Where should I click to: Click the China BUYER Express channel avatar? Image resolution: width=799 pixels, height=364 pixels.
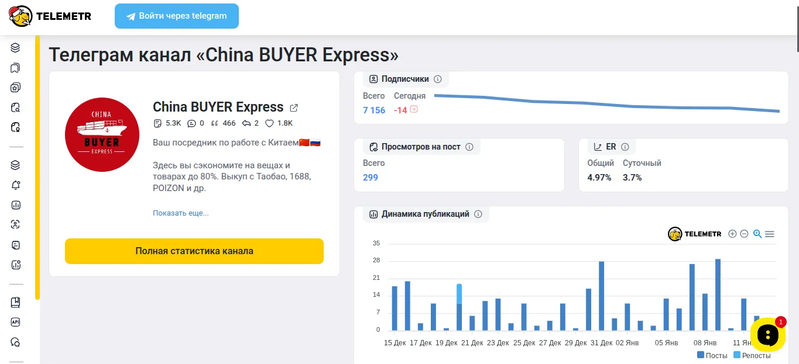(x=102, y=134)
